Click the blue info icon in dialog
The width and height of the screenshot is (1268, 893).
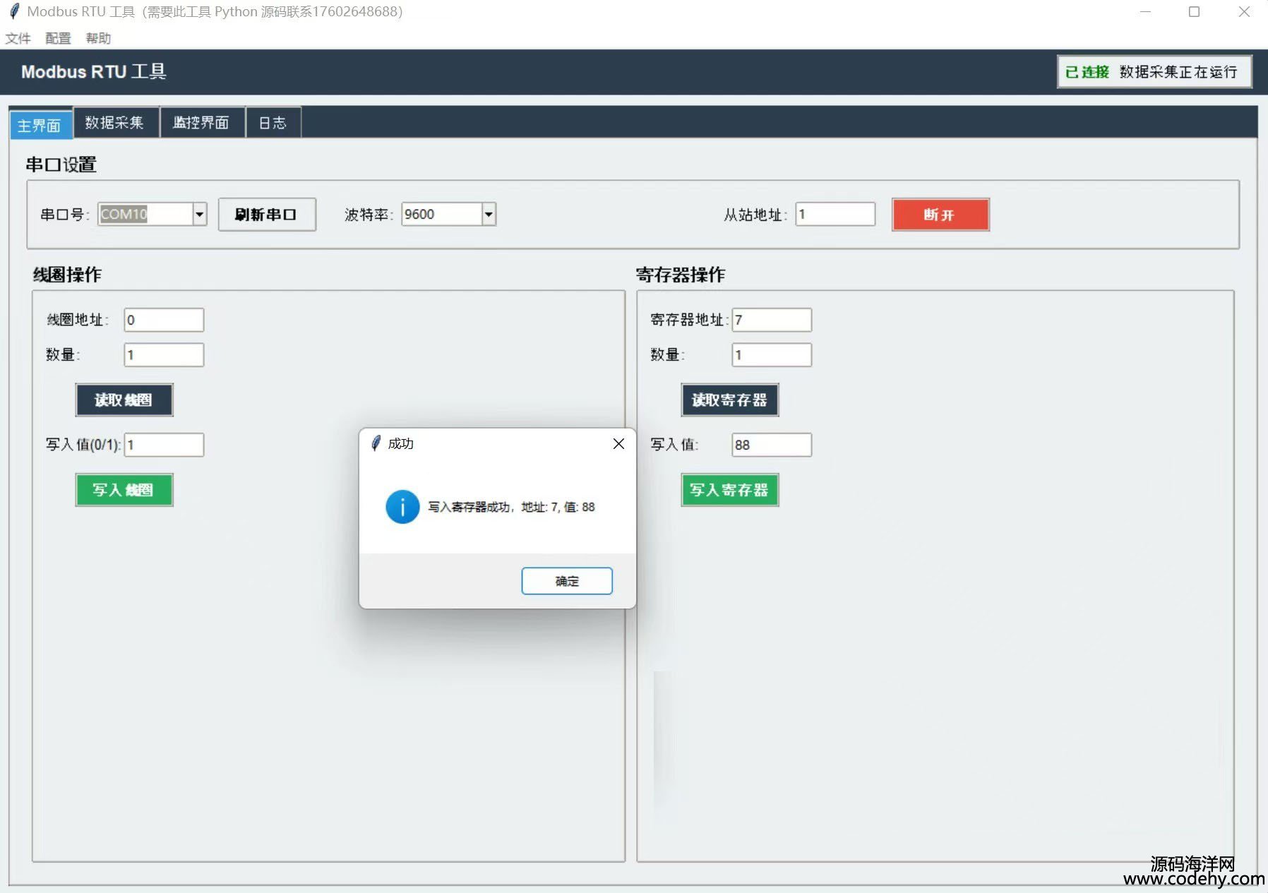(402, 507)
